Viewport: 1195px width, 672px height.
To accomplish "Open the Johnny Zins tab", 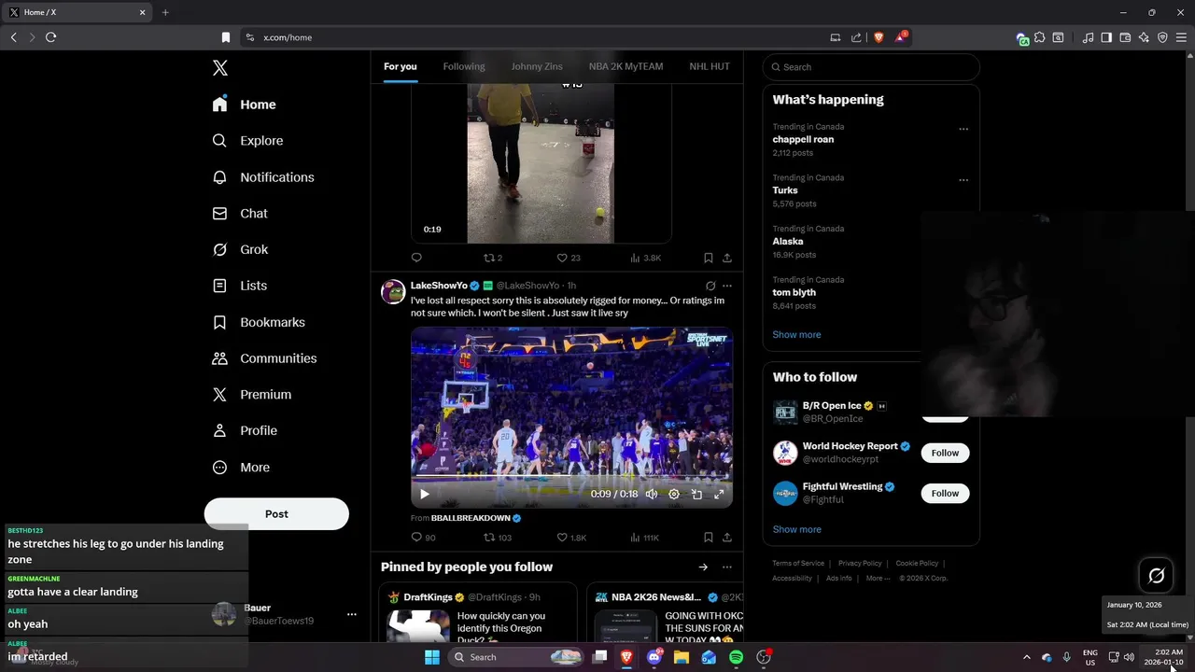I will pos(537,67).
